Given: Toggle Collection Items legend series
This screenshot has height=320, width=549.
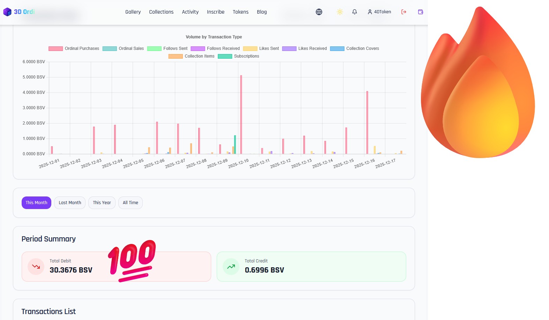Looking at the screenshot, I should (x=192, y=56).
